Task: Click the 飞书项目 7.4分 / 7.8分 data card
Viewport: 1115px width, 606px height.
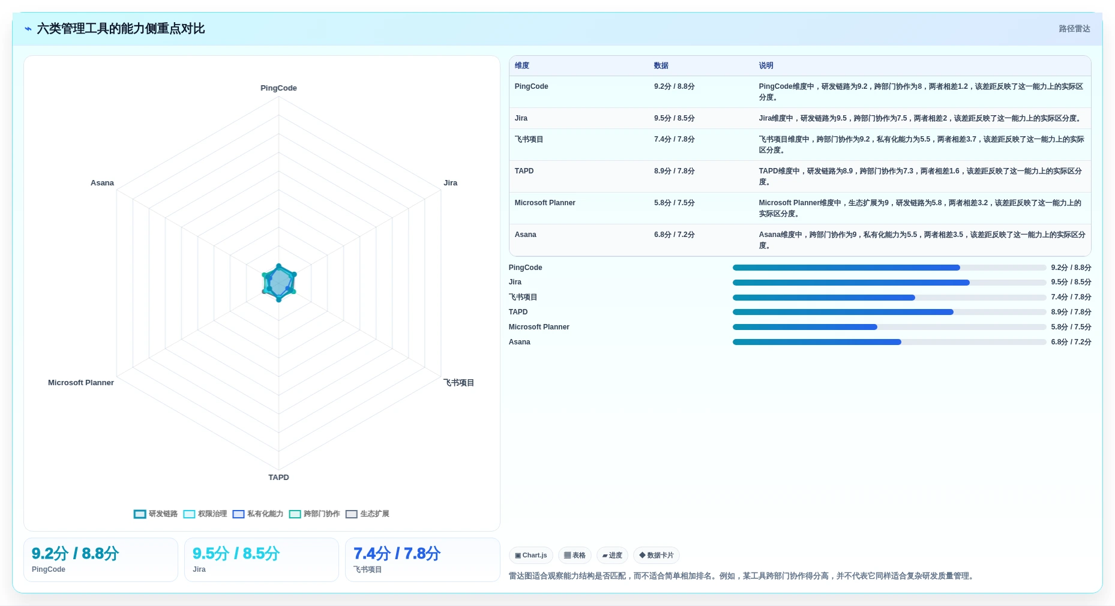Action: coord(422,560)
